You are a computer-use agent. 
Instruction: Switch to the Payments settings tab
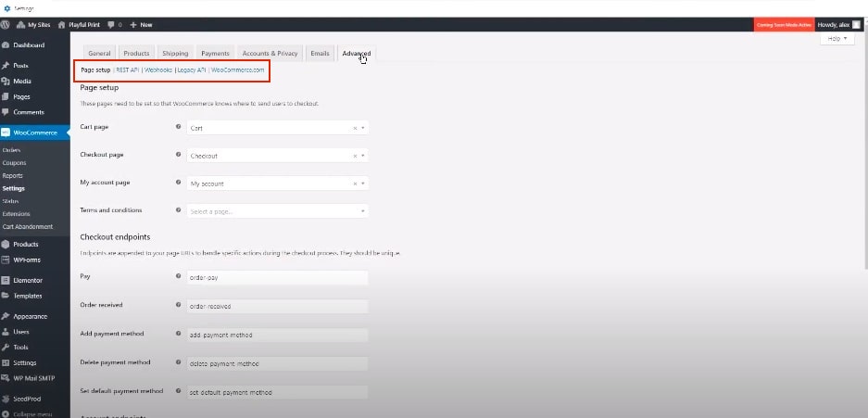215,54
